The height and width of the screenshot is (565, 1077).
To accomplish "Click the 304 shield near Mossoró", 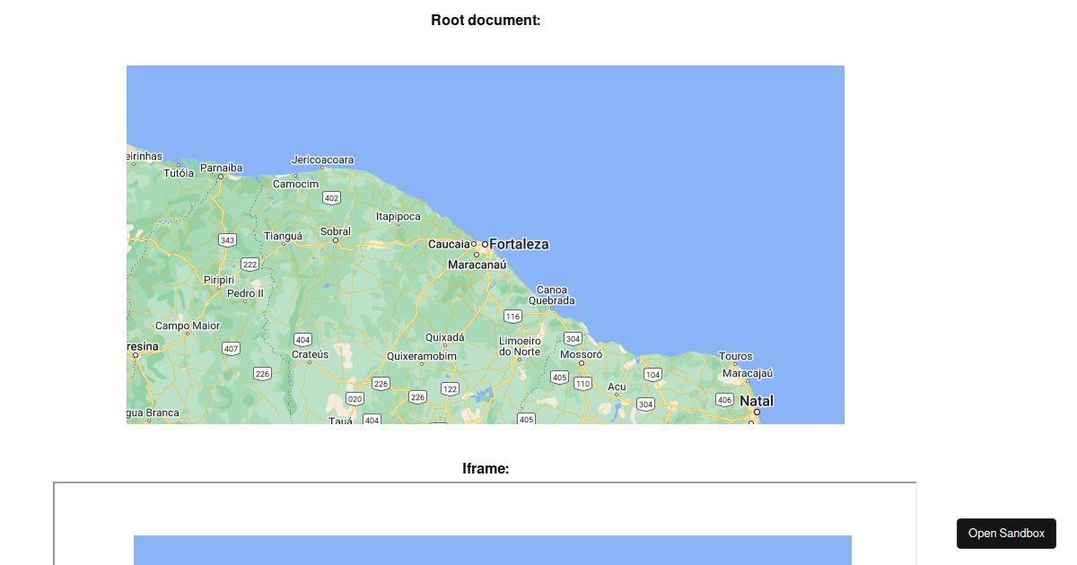I will tap(572, 339).
